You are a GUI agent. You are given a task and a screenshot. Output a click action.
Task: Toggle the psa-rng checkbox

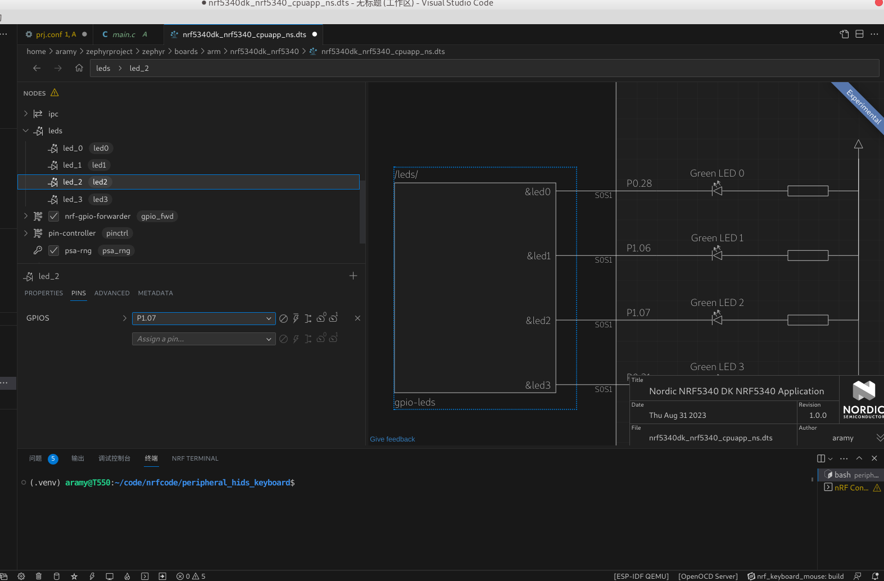pos(54,250)
